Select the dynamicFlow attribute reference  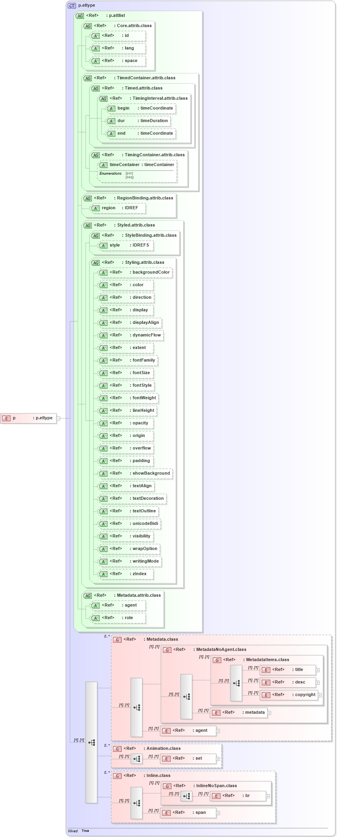130,335
